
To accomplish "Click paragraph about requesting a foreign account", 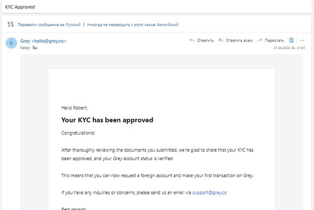I will coord(157,176).
